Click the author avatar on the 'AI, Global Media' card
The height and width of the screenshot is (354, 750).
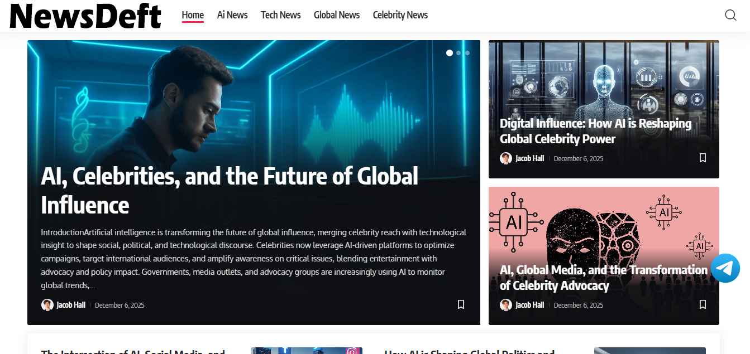point(506,305)
